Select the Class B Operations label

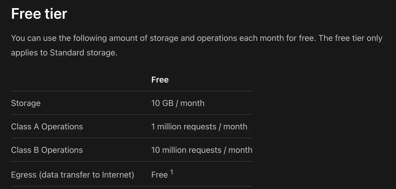[47, 150]
